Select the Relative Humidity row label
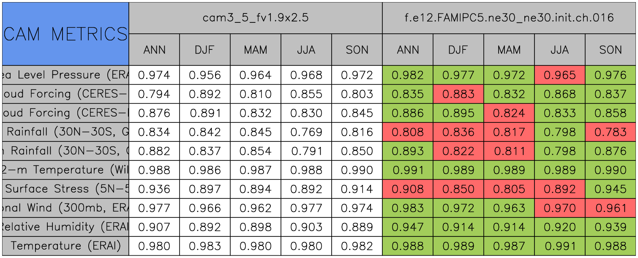Viewport: 638px width, 258px height. (65, 227)
